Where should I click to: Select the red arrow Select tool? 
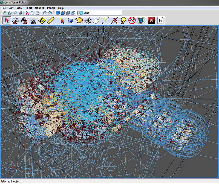(7, 21)
